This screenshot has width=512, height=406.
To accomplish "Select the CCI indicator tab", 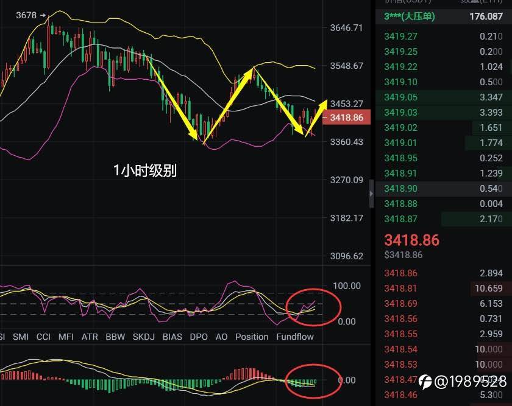I will click(x=43, y=337).
